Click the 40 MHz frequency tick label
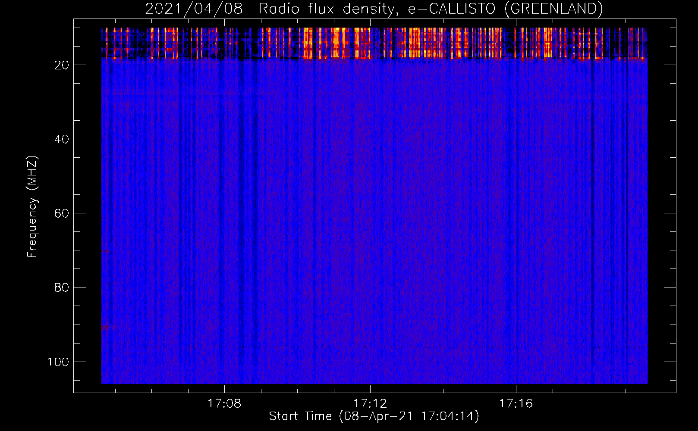Image resolution: width=698 pixels, height=431 pixels. (x=62, y=139)
